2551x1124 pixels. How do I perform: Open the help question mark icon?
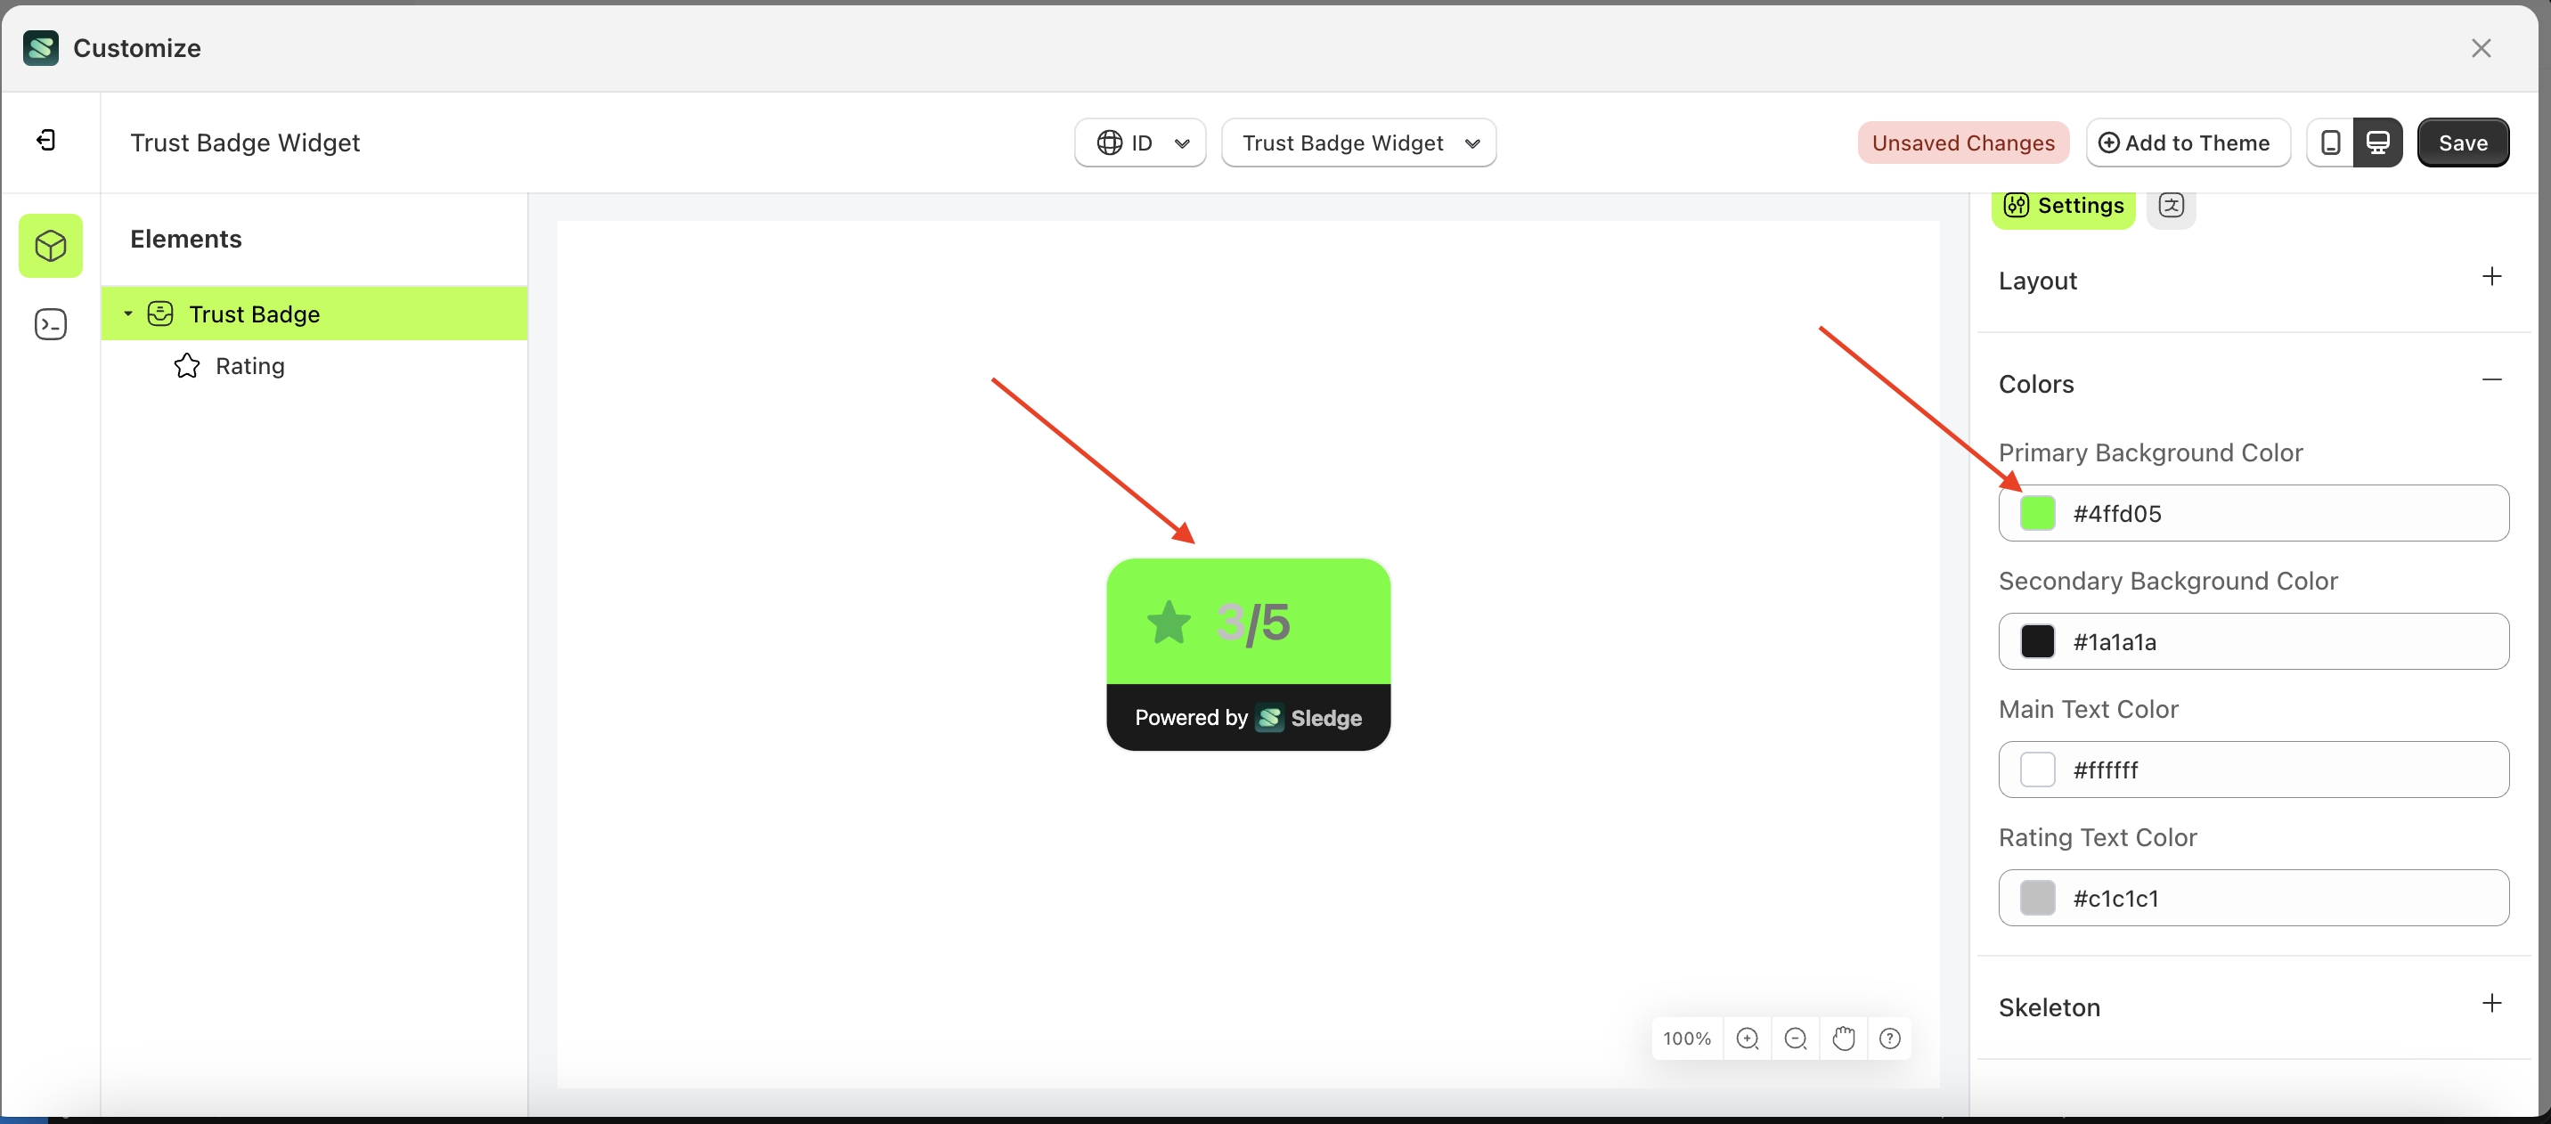[1889, 1038]
